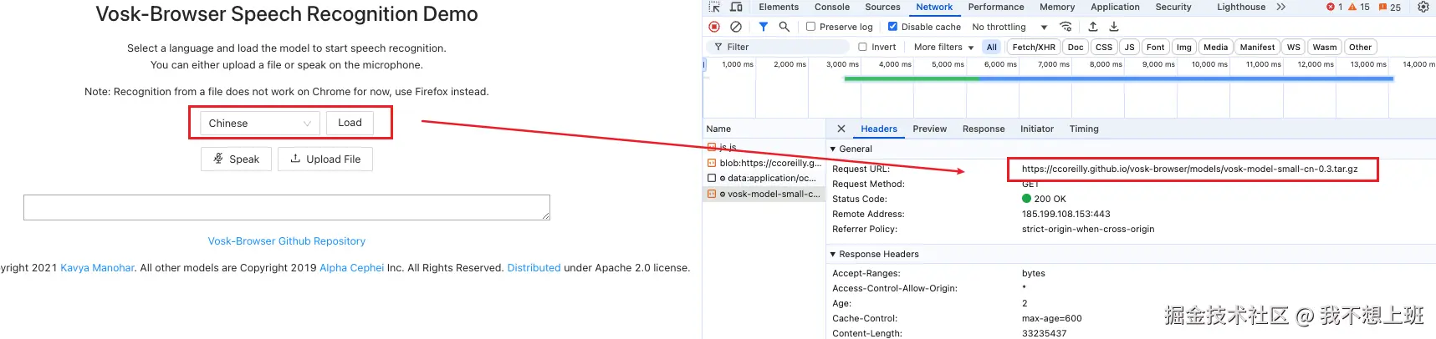The height and width of the screenshot is (339, 1436).
Task: Select the Img type filter
Action: click(x=1184, y=47)
